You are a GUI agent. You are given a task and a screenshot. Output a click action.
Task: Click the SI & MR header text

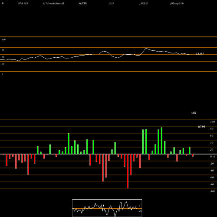click(x=23, y=3)
